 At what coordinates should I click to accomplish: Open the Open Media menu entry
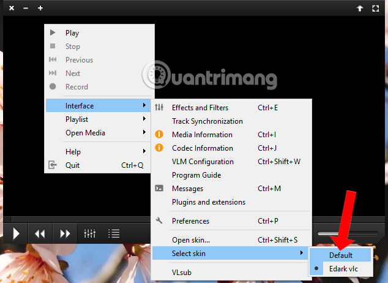99,133
